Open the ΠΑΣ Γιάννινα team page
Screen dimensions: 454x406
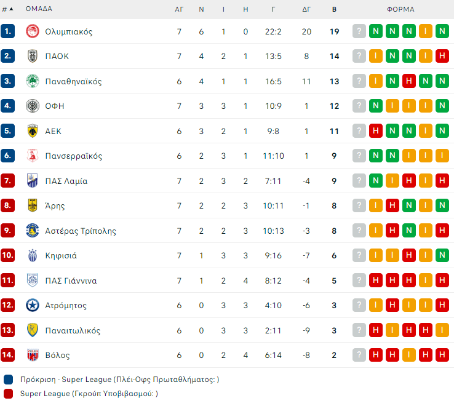(x=71, y=281)
